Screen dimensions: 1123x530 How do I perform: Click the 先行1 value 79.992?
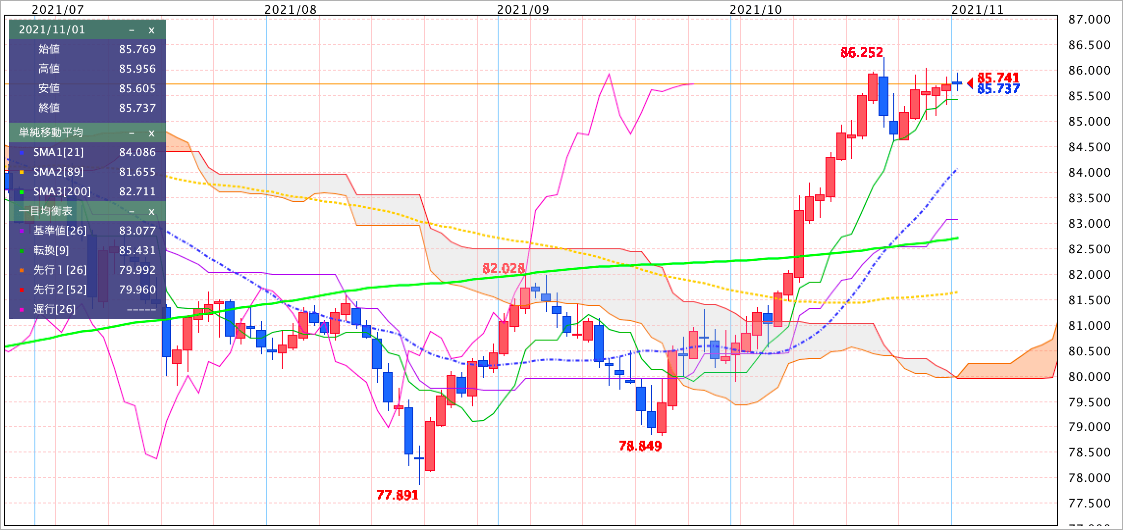pos(137,270)
